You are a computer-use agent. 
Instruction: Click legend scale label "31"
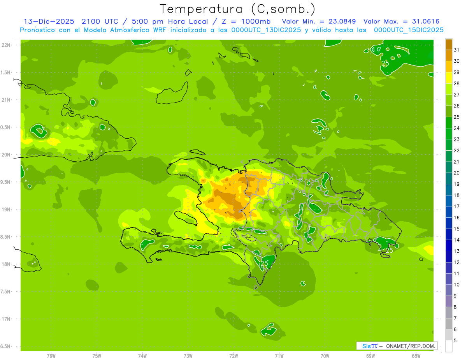pyautogui.click(x=456, y=50)
